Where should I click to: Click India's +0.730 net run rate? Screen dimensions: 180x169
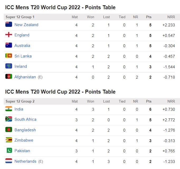169,109
